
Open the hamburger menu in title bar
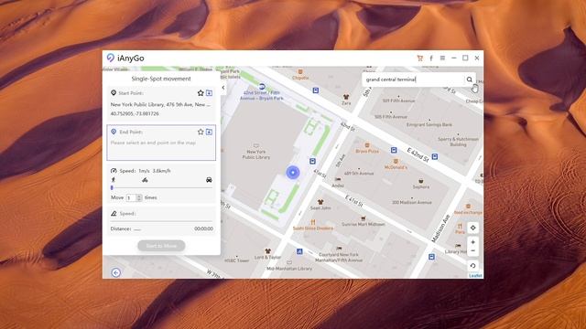click(442, 58)
